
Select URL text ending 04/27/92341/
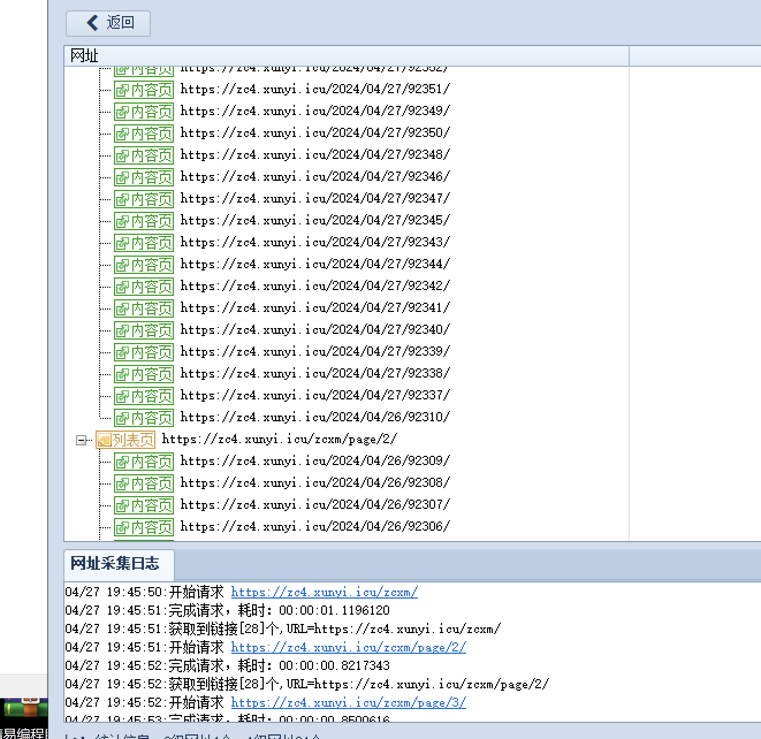[315, 308]
